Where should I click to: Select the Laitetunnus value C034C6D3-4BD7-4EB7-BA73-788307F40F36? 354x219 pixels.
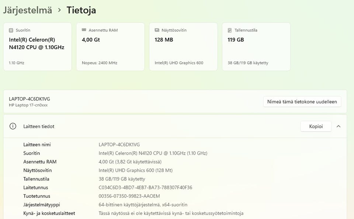pyautogui.click(x=145, y=187)
